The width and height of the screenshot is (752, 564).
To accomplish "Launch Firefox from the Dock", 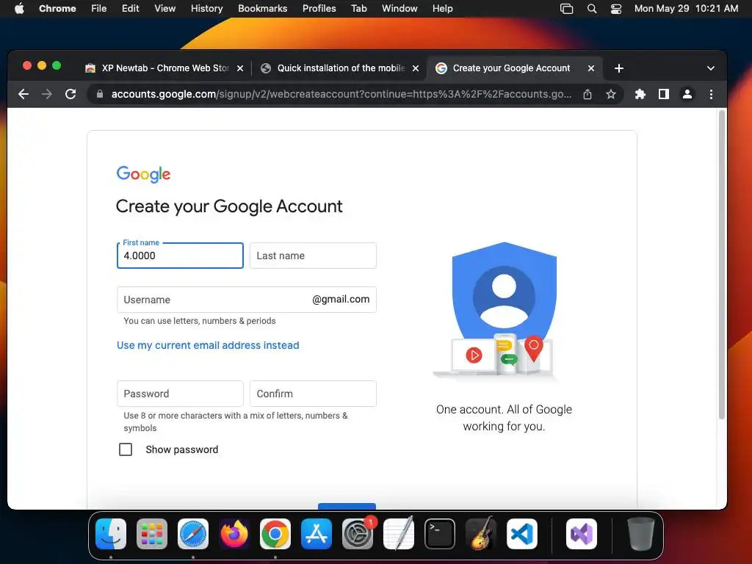I will click(x=234, y=534).
